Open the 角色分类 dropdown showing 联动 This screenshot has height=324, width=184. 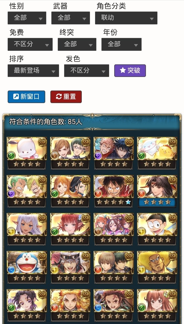tap(126, 18)
